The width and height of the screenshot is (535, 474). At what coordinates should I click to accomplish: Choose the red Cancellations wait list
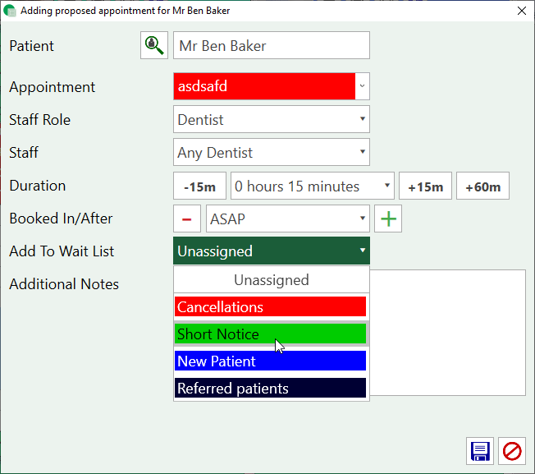(x=270, y=307)
